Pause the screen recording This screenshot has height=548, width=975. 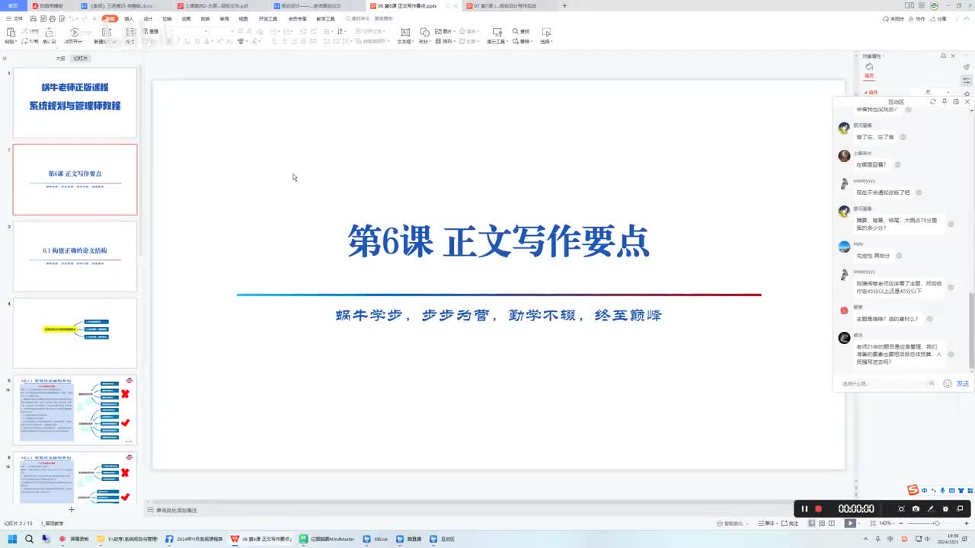click(804, 508)
